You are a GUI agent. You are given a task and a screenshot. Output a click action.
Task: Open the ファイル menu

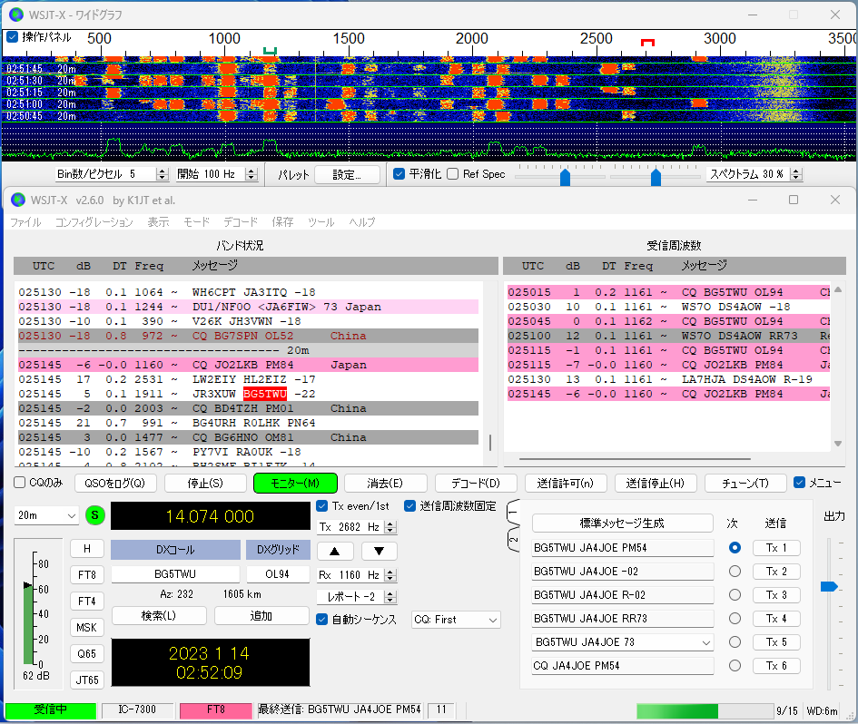click(25, 222)
